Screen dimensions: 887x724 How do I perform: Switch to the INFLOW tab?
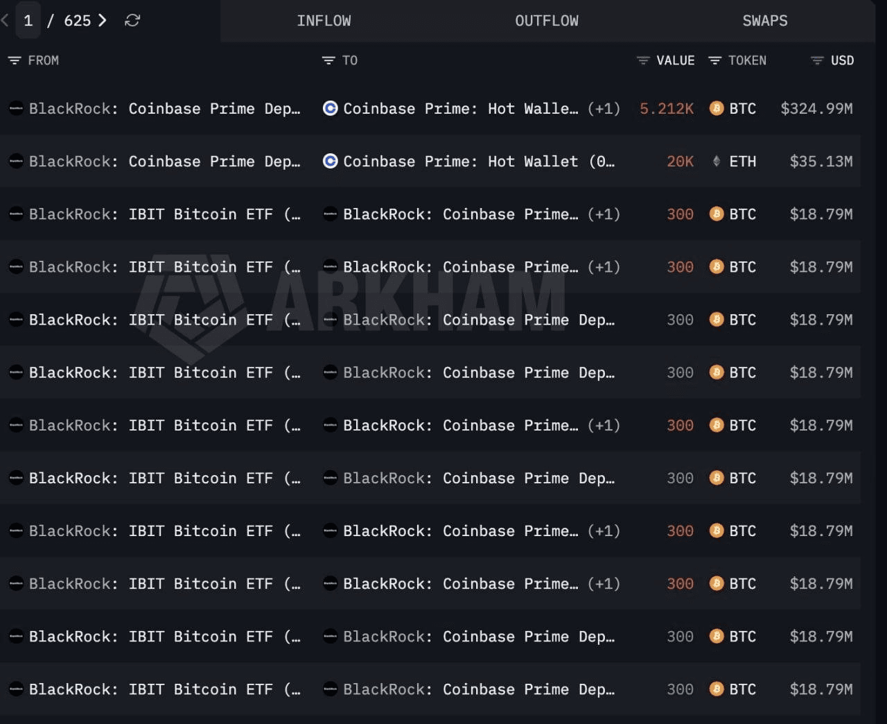[324, 21]
